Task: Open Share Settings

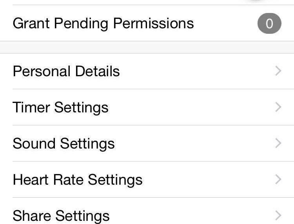Action: [147, 211]
